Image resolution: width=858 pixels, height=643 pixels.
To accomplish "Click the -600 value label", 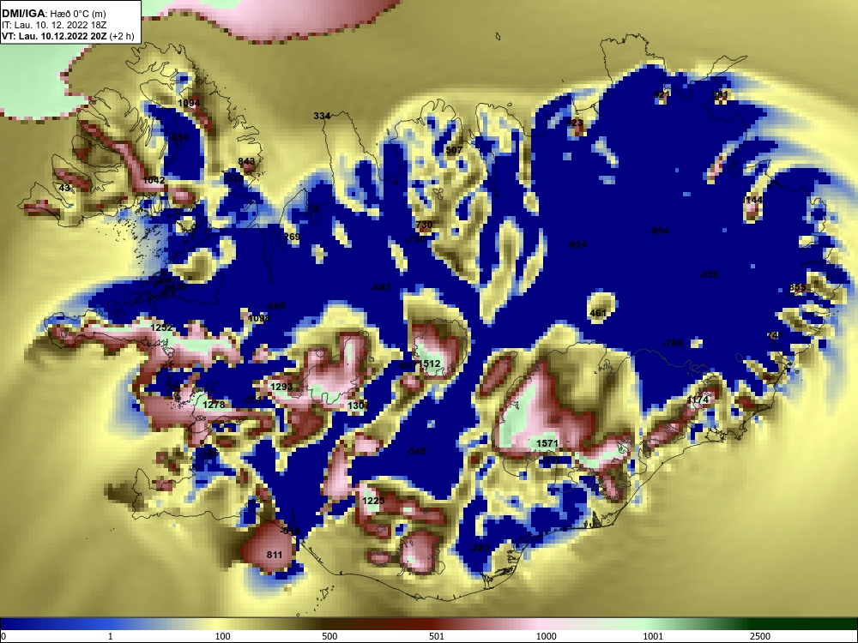I will [x=275, y=306].
